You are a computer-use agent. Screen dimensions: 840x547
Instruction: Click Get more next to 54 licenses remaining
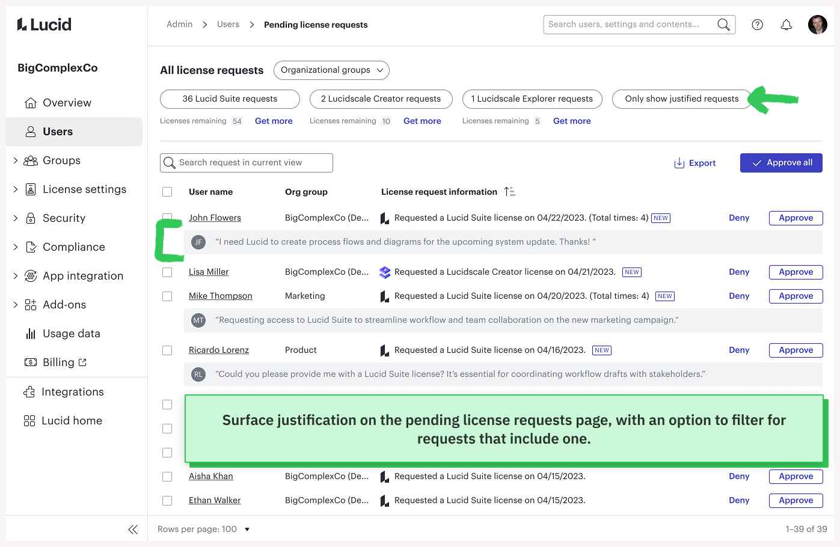click(274, 121)
